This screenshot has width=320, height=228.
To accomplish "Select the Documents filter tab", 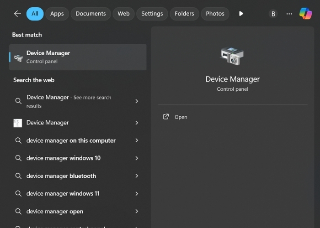I will click(x=91, y=14).
